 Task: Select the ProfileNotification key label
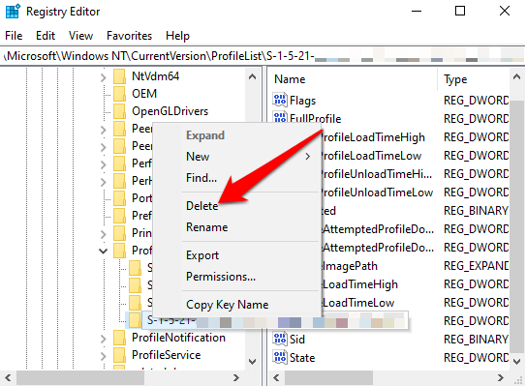click(178, 338)
